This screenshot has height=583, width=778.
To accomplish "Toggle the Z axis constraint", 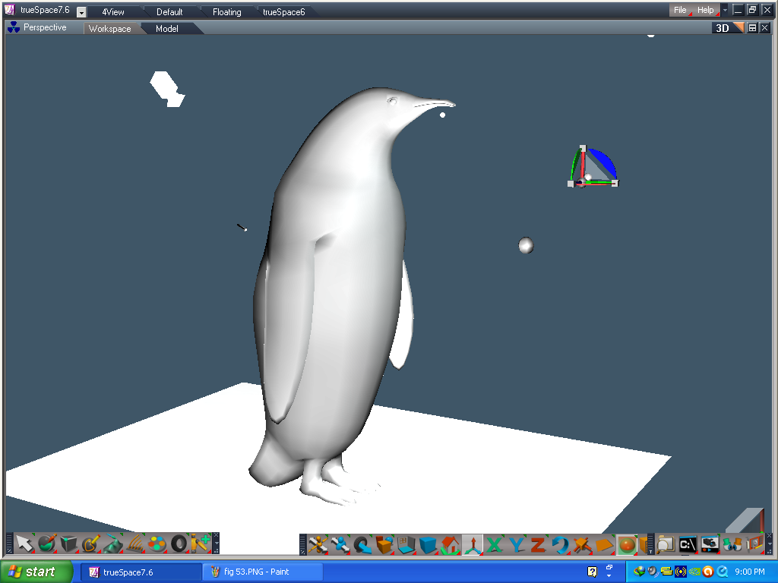I will tap(536, 543).
